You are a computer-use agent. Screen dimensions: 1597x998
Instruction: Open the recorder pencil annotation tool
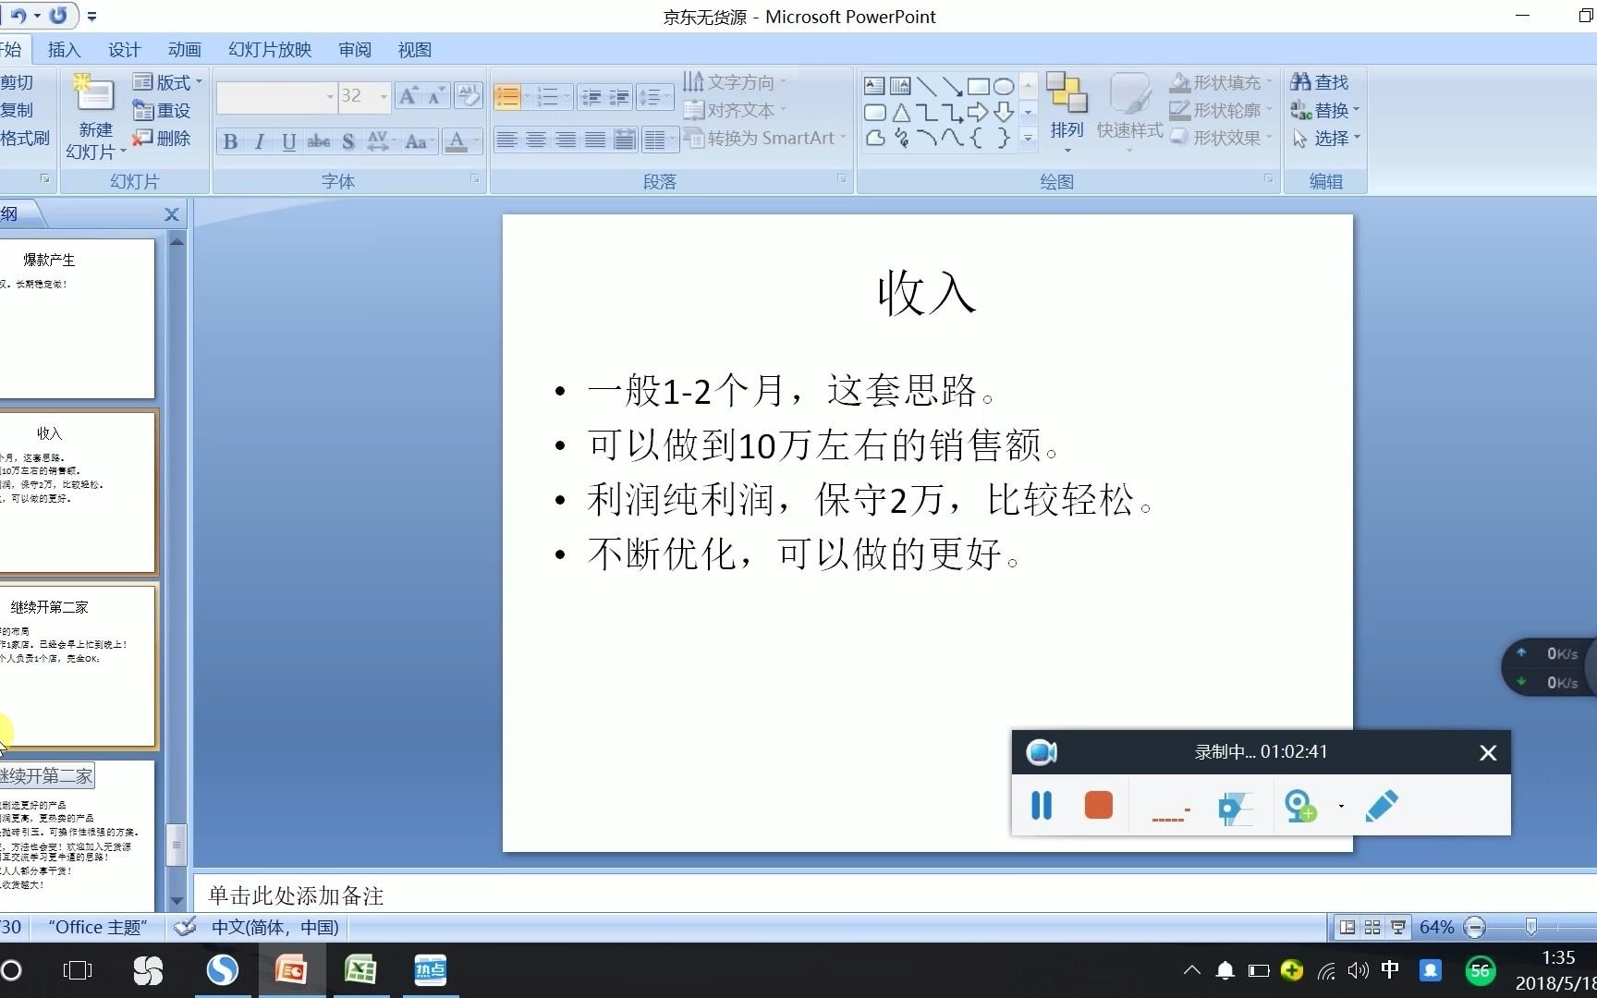point(1382,805)
